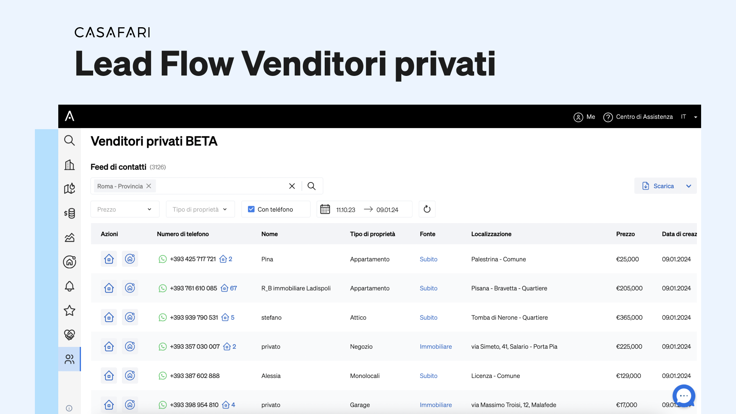Click the search magnifier in the location field
736x414 pixels.
pos(312,186)
